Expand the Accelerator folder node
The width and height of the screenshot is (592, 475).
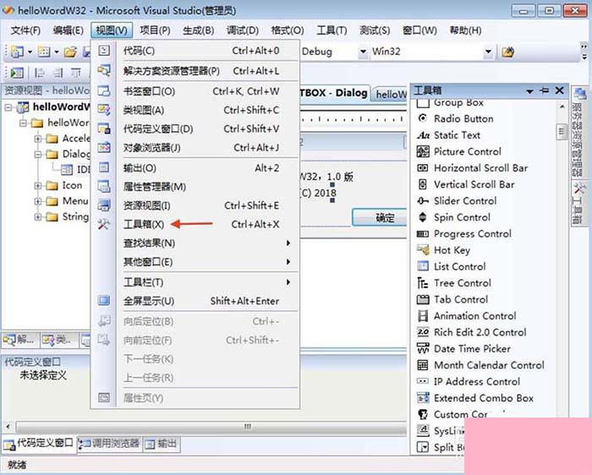pyautogui.click(x=38, y=139)
